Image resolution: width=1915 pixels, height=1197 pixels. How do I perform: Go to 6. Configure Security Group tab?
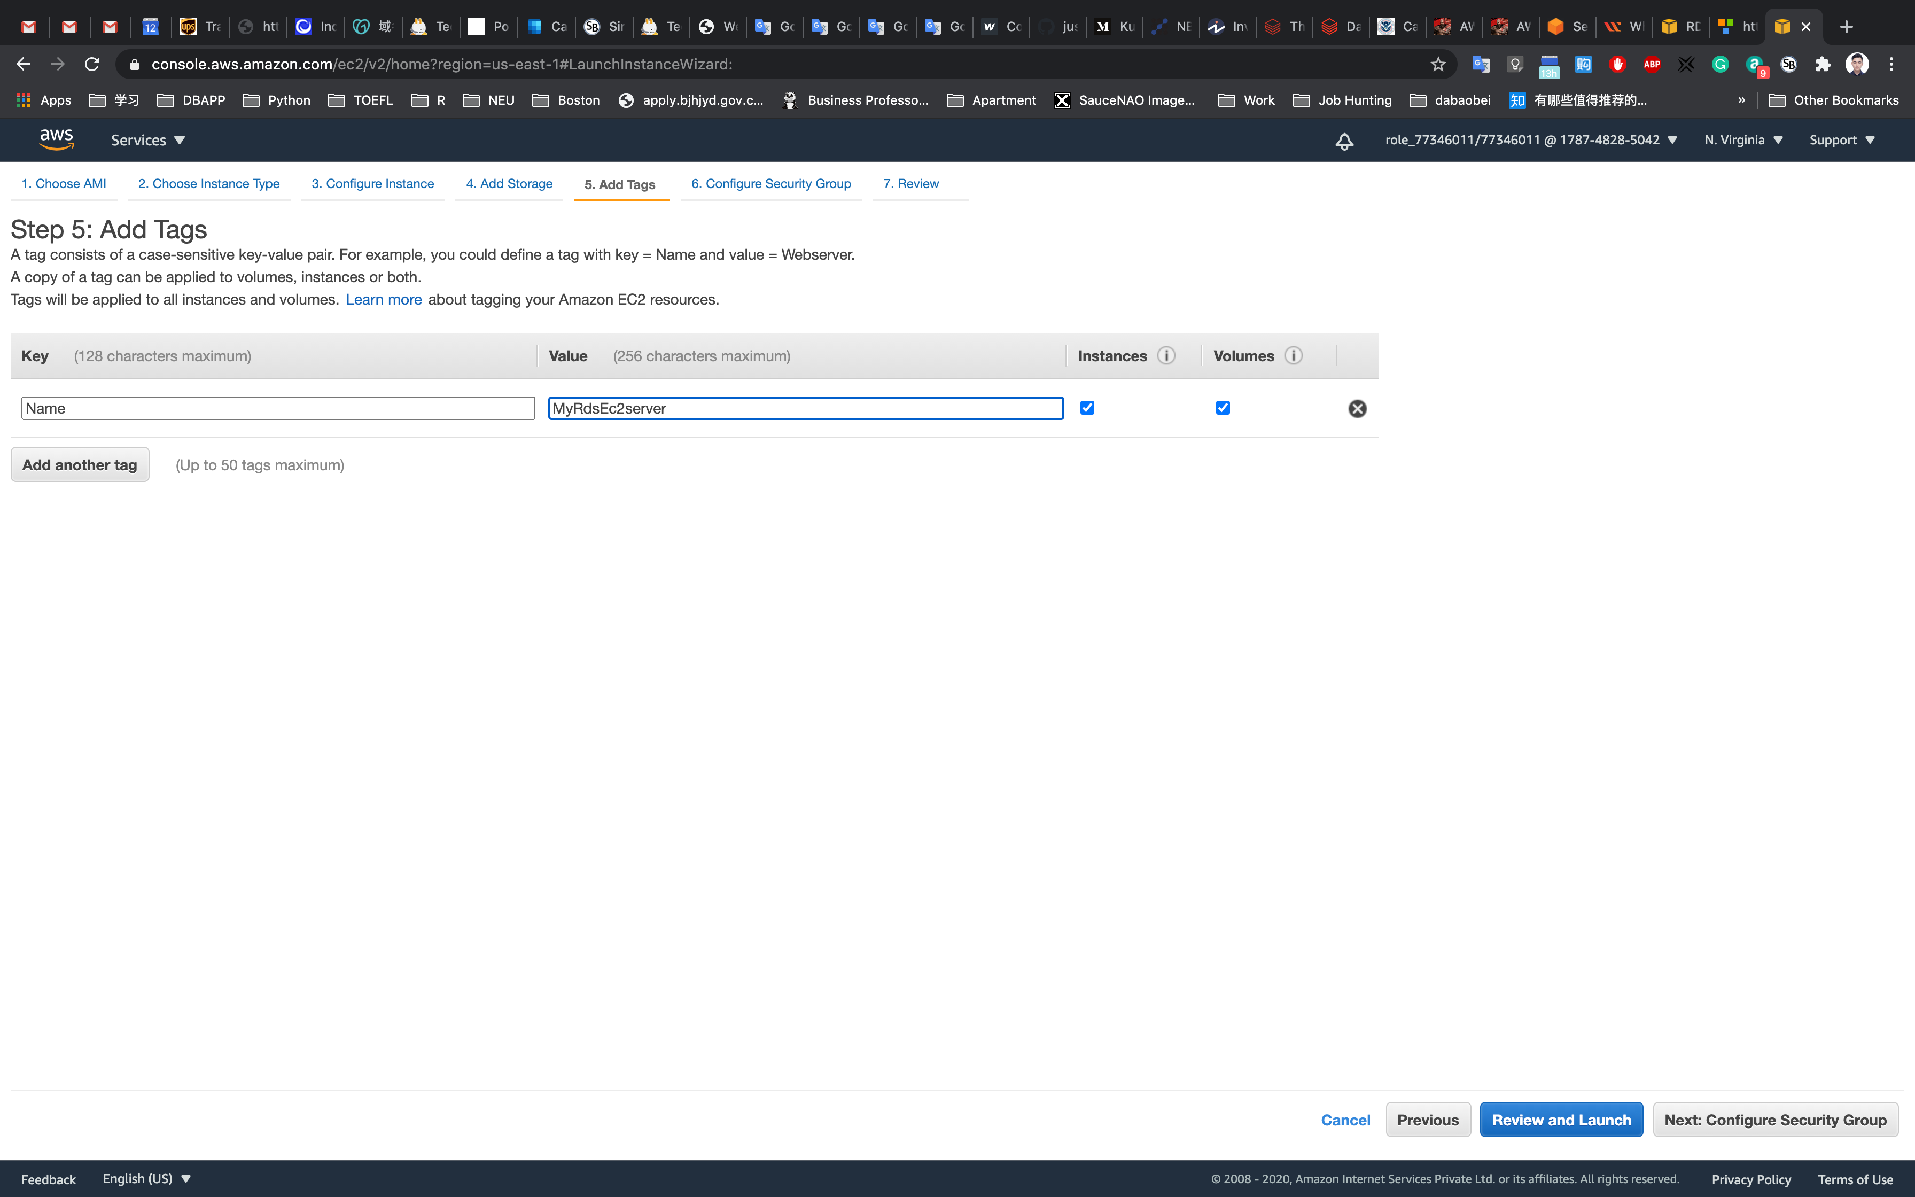(770, 184)
